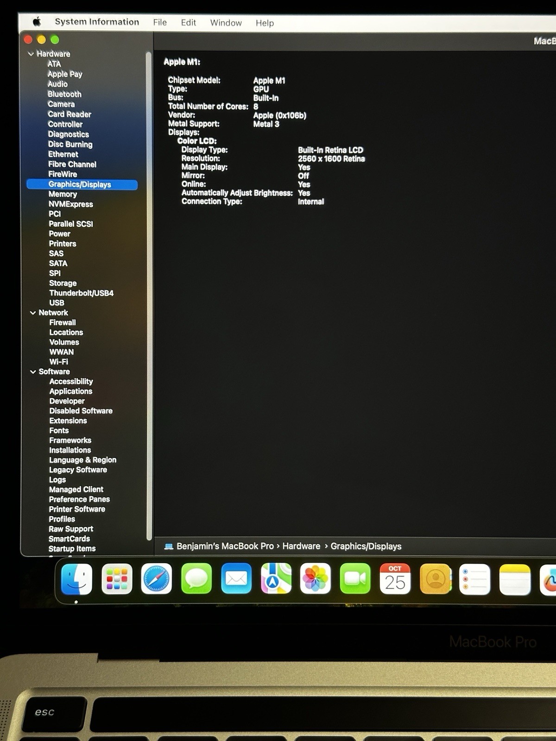Open Mail app in the Dock
The height and width of the screenshot is (741, 556).
pyautogui.click(x=236, y=579)
